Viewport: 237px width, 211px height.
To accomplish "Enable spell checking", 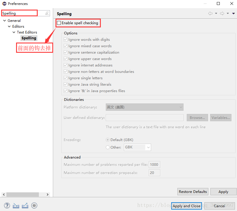I will [59, 23].
